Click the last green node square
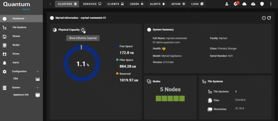Image resolution: width=278 pixels, height=121 pixels. (x=182, y=98)
